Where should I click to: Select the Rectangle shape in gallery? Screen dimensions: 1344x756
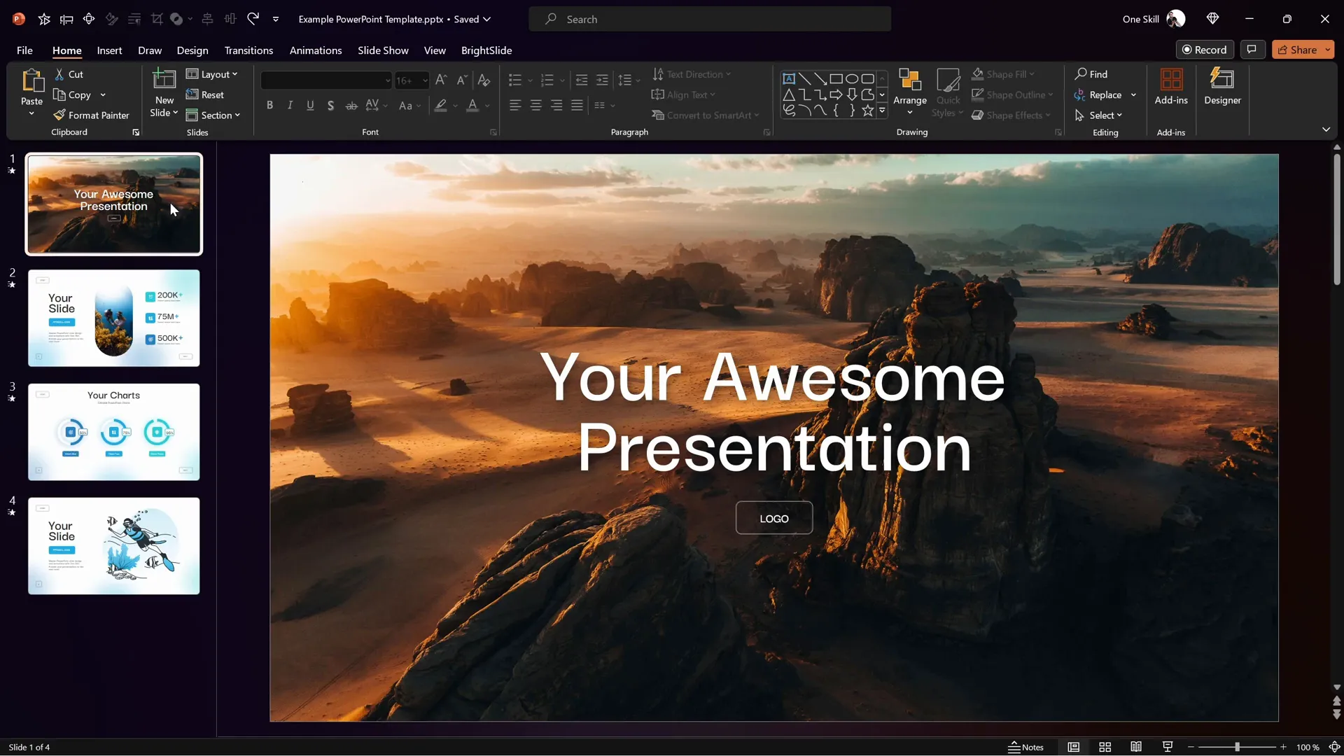tap(836, 78)
